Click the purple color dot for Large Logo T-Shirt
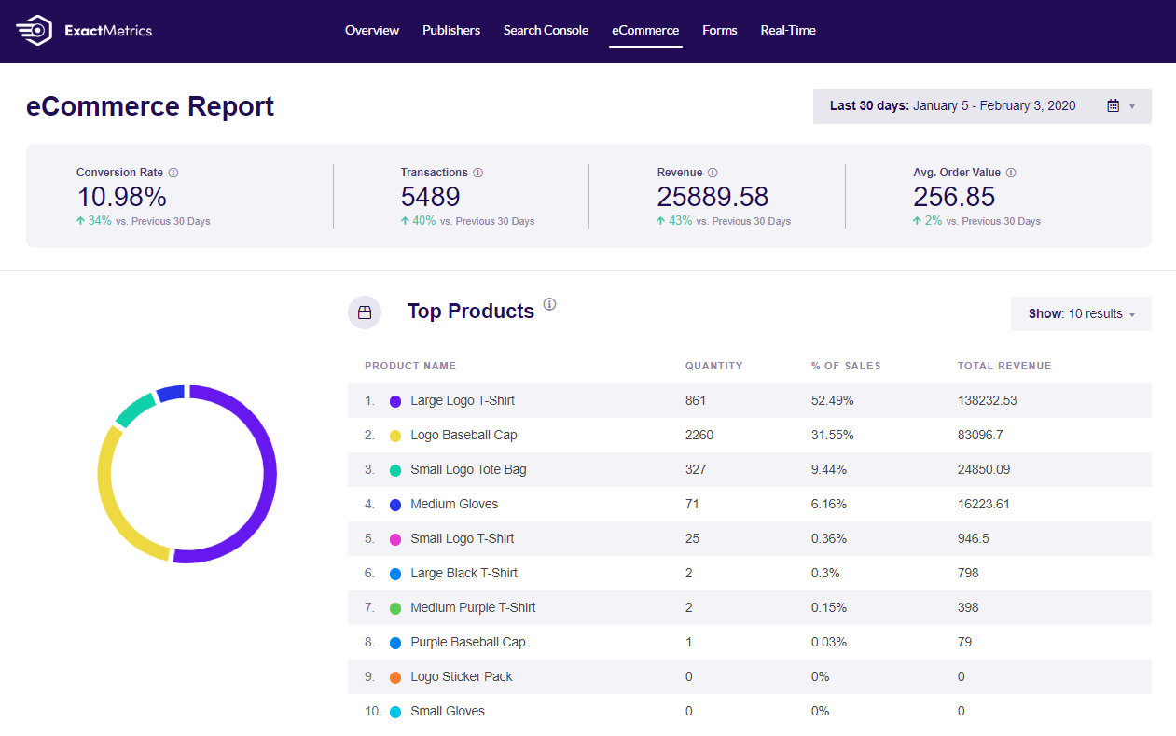 [395, 401]
